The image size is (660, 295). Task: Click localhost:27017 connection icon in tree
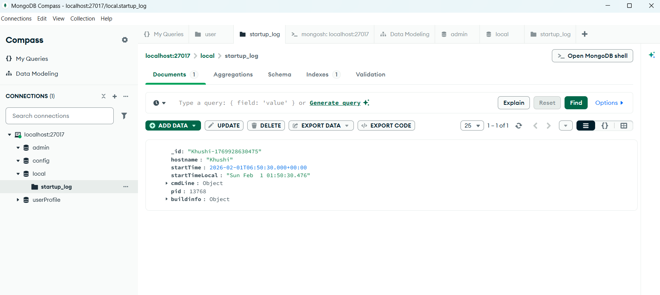coord(18,135)
